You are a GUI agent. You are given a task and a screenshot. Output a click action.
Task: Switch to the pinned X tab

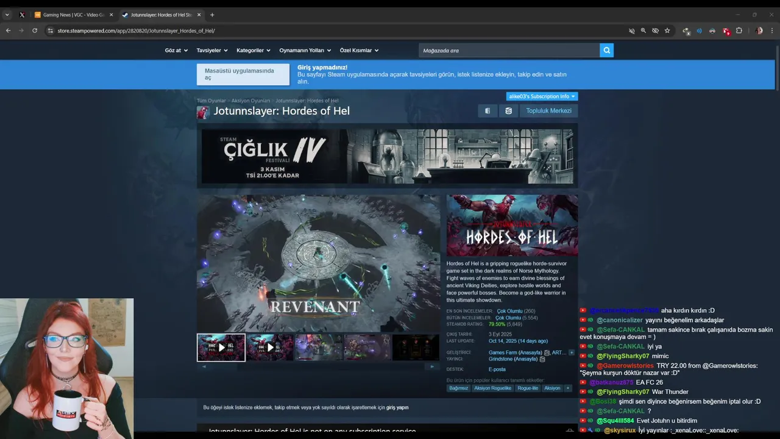22,15
